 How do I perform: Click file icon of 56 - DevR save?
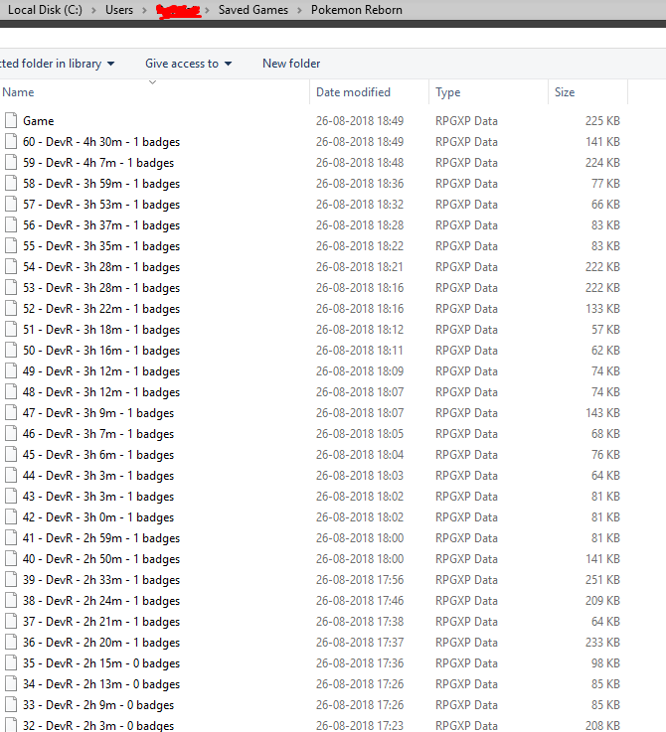pos(11,225)
